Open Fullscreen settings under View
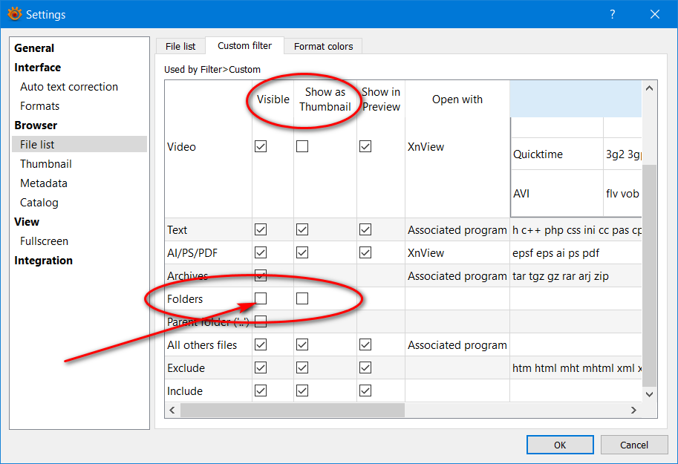 (45, 241)
